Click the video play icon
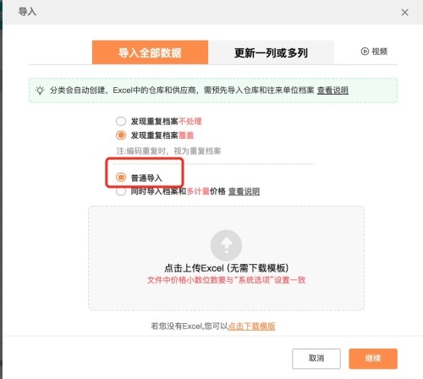Image resolution: width=423 pixels, height=379 pixels. [365, 52]
